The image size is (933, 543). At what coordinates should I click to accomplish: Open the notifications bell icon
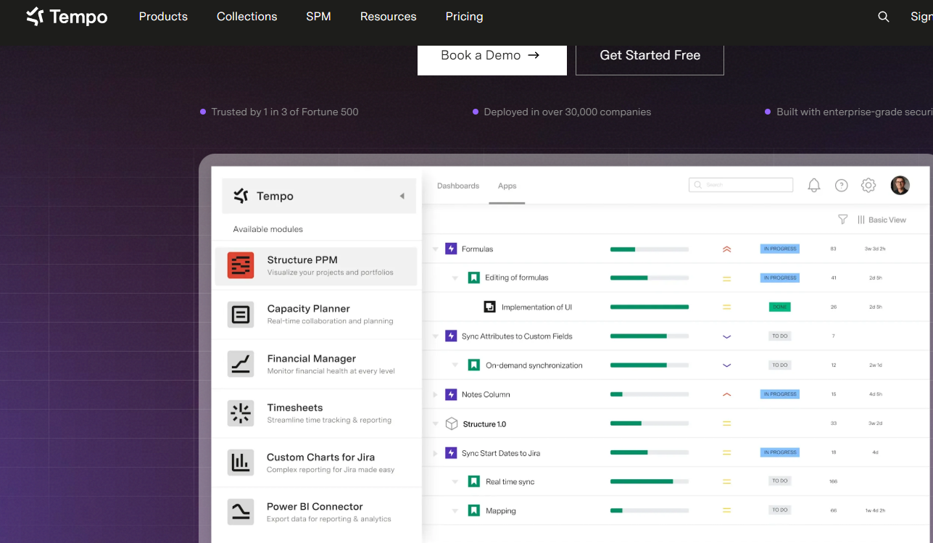coord(814,186)
